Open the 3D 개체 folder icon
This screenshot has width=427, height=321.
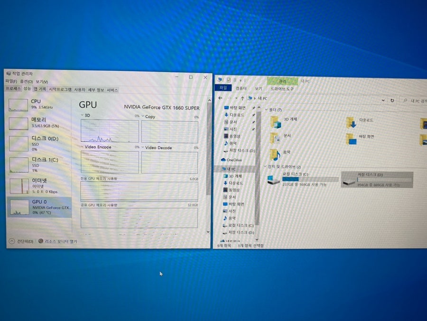point(276,122)
